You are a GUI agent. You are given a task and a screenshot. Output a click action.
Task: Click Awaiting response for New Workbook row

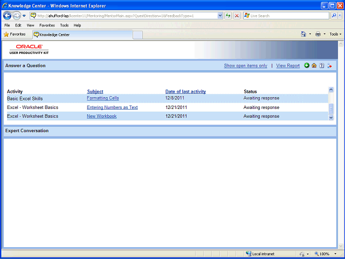point(261,116)
